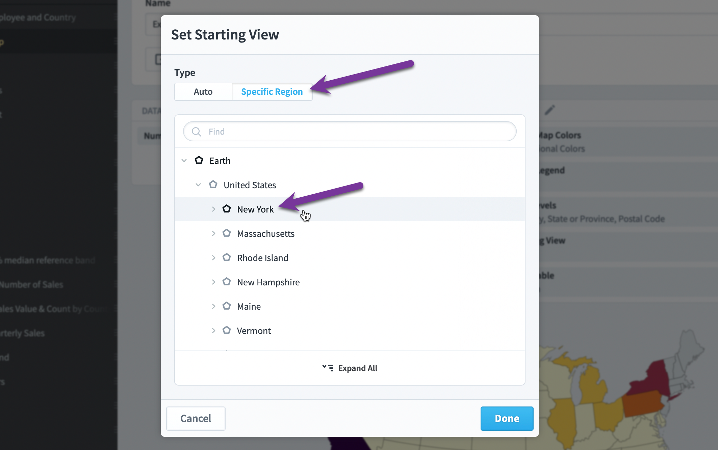Click Expand All button
Image resolution: width=718 pixels, height=450 pixels.
point(350,368)
